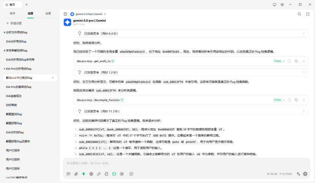Expand the 已深度思考 (用时 0.4 秒) block
The image size is (315, 183).
[191, 33]
